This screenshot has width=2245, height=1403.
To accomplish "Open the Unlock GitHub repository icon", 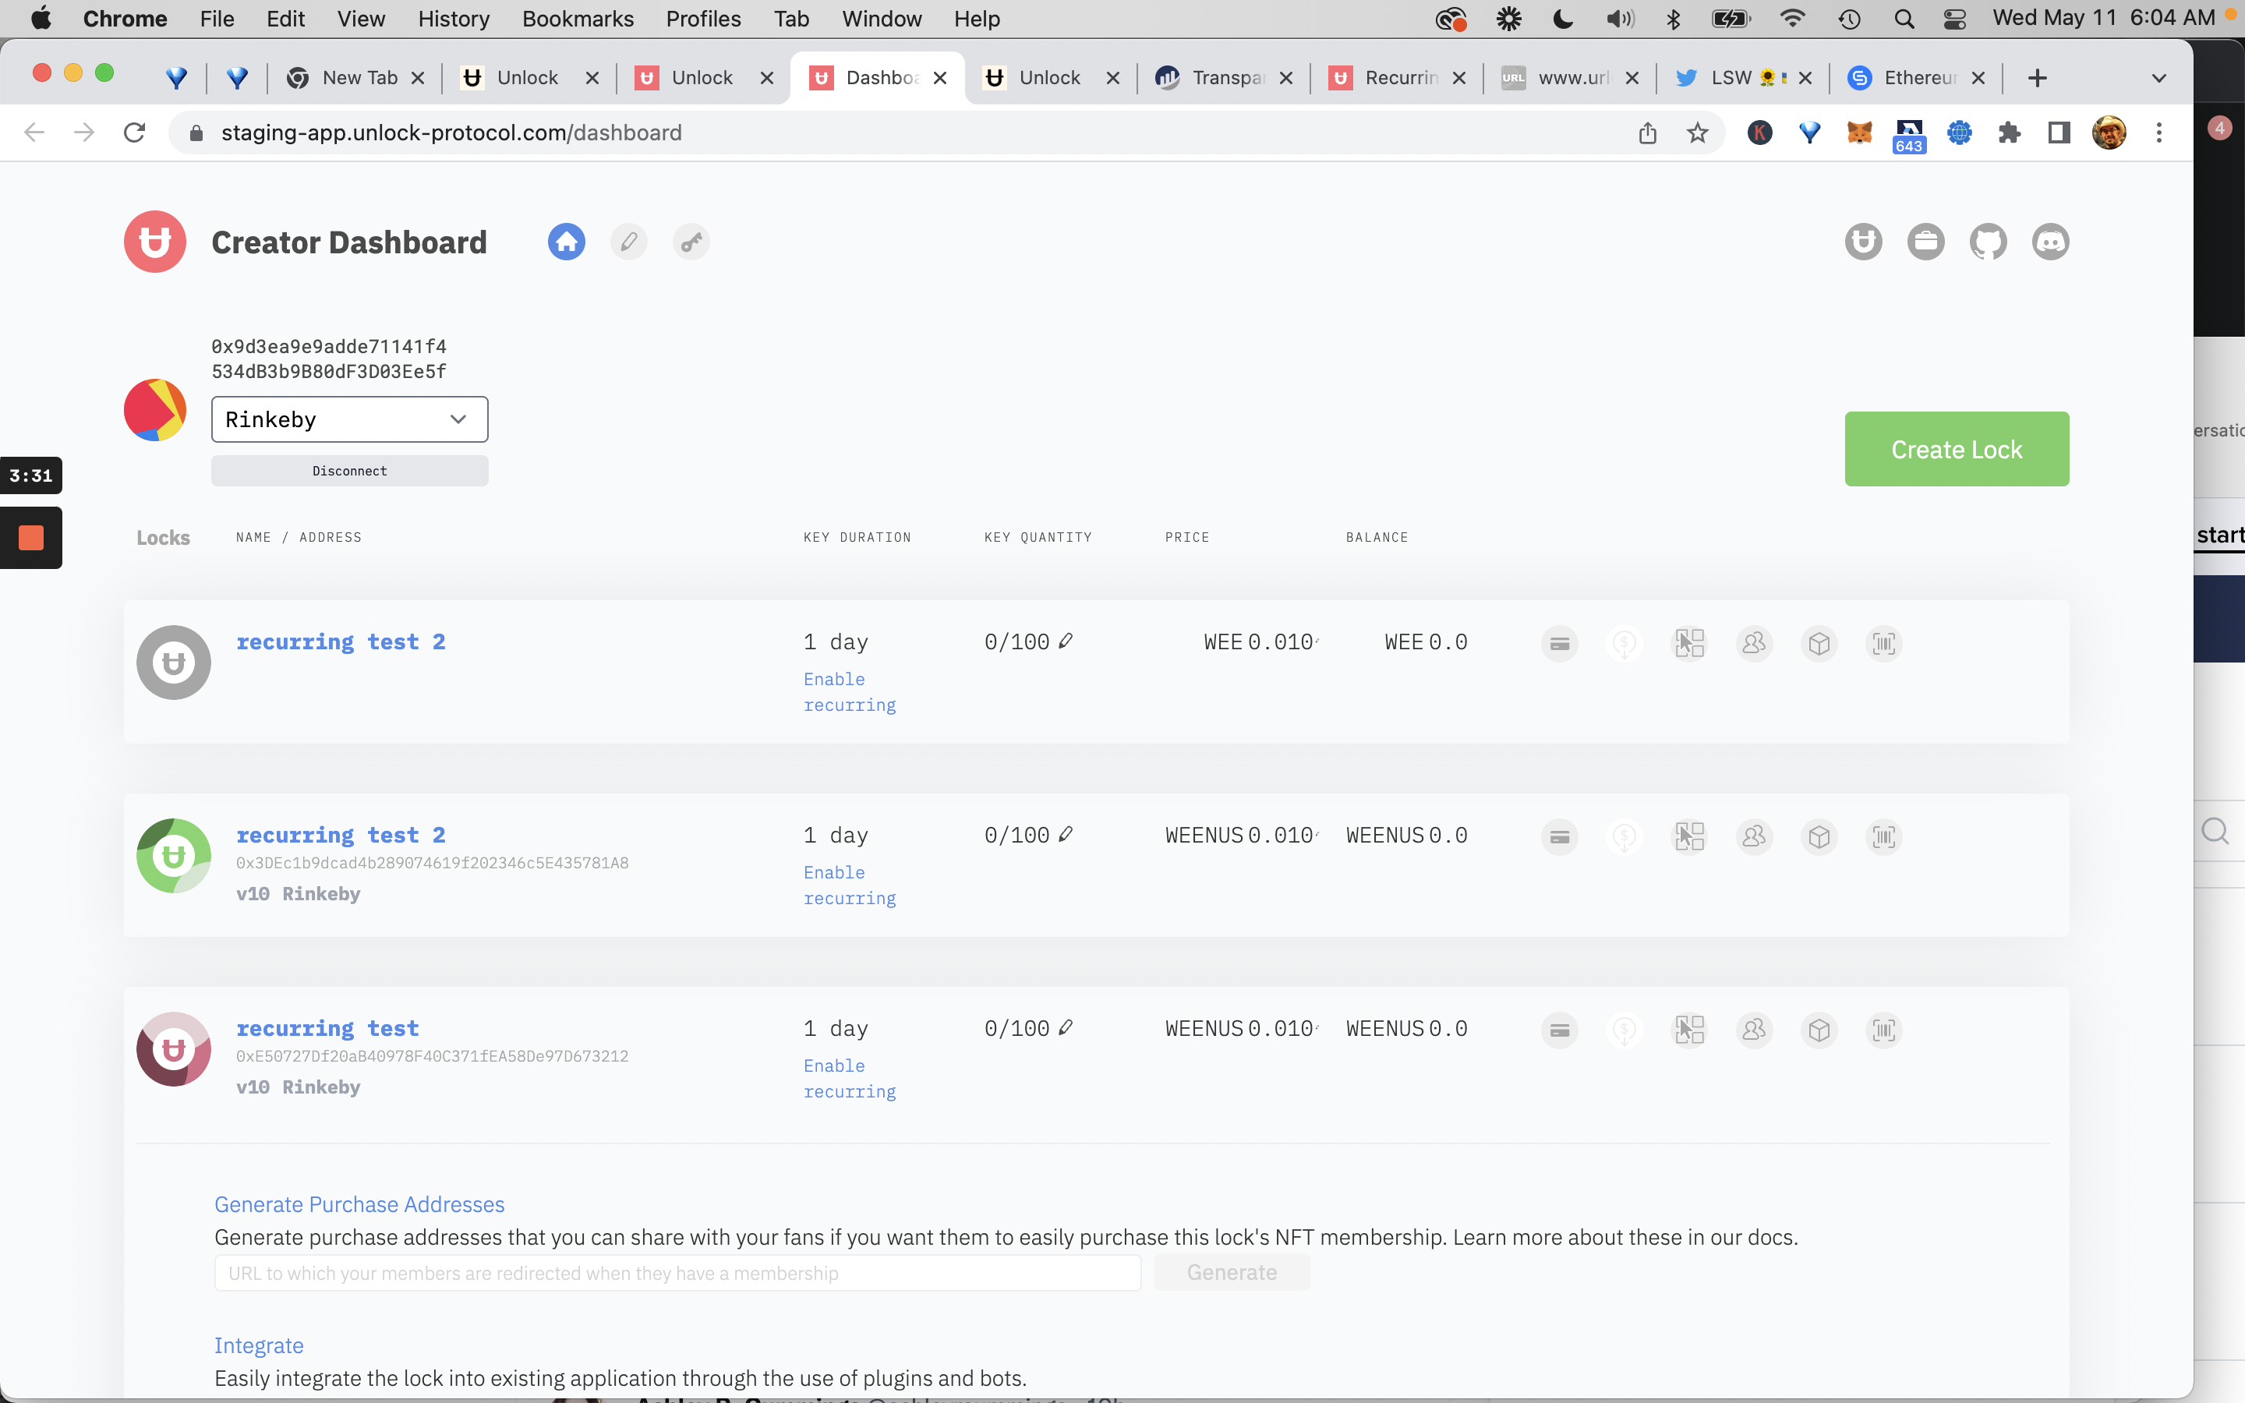I will (1988, 242).
